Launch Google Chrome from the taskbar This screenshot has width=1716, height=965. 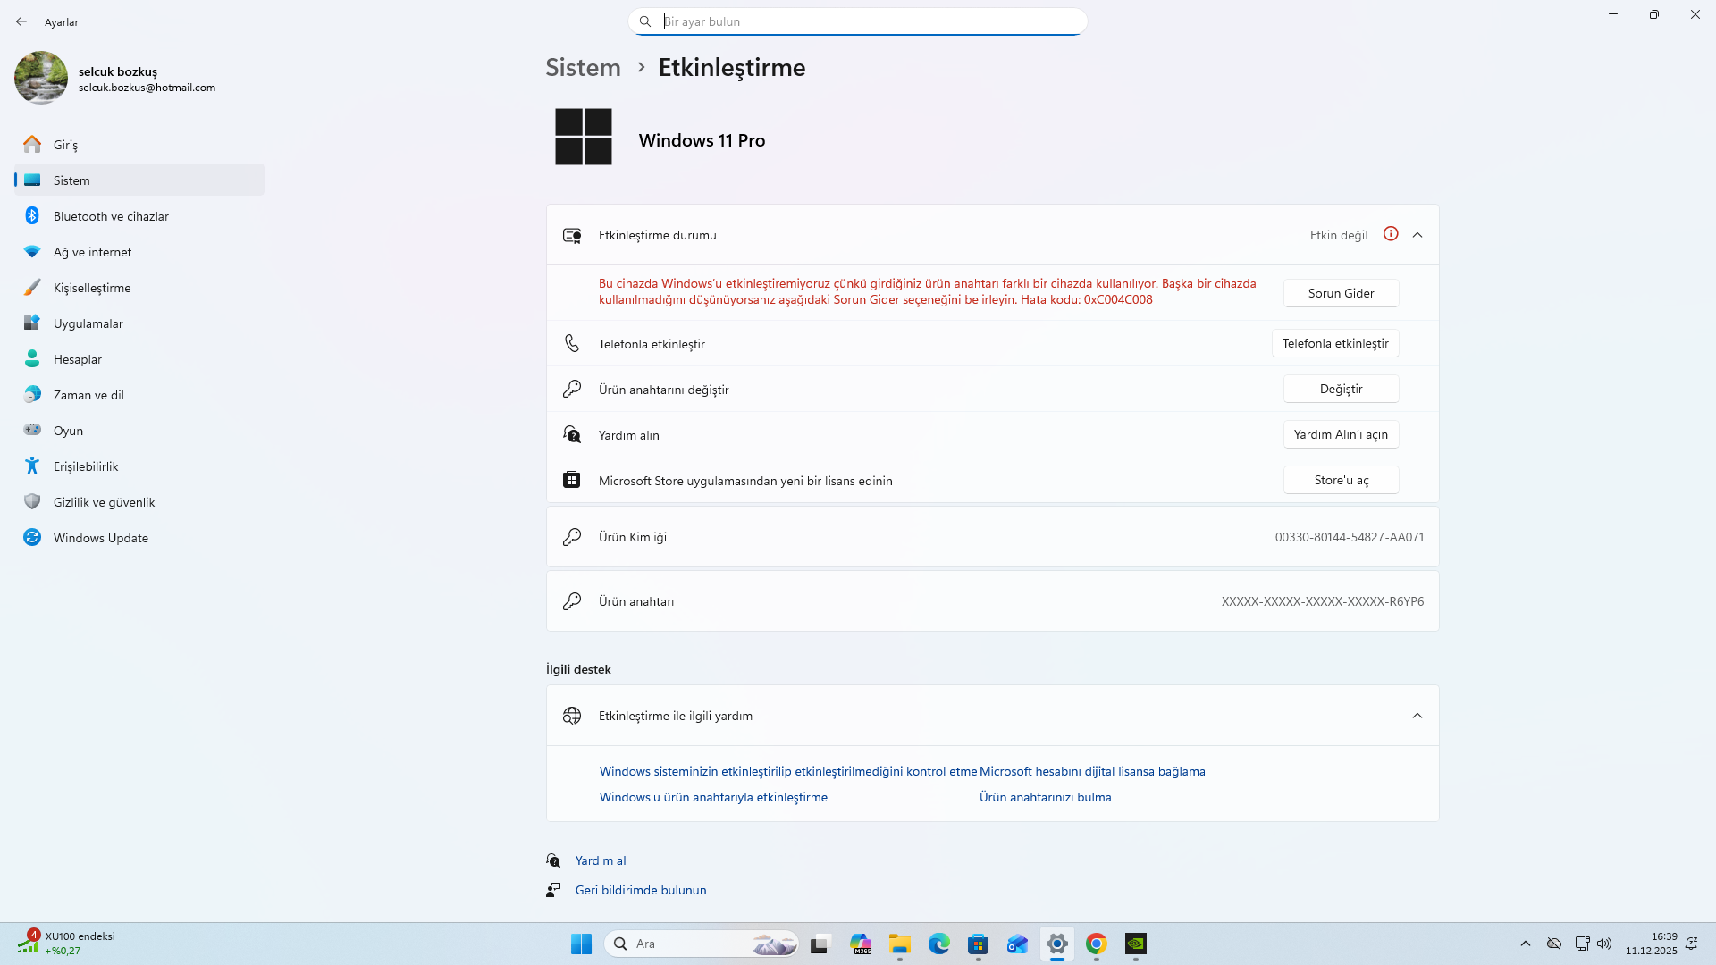(1097, 944)
